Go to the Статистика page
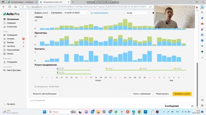The image size is (206, 115). point(12,27)
